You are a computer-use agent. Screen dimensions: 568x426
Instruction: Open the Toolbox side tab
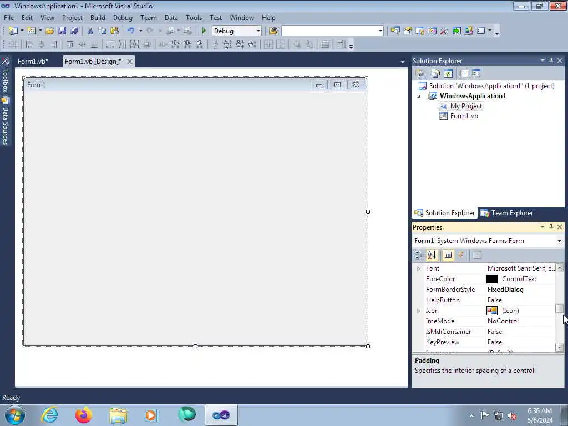pos(5,75)
